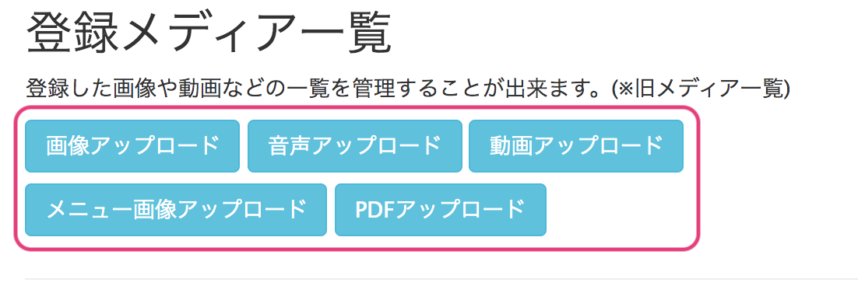
Task: Click the 登録メディア一覧 page heading
Action: point(209,32)
